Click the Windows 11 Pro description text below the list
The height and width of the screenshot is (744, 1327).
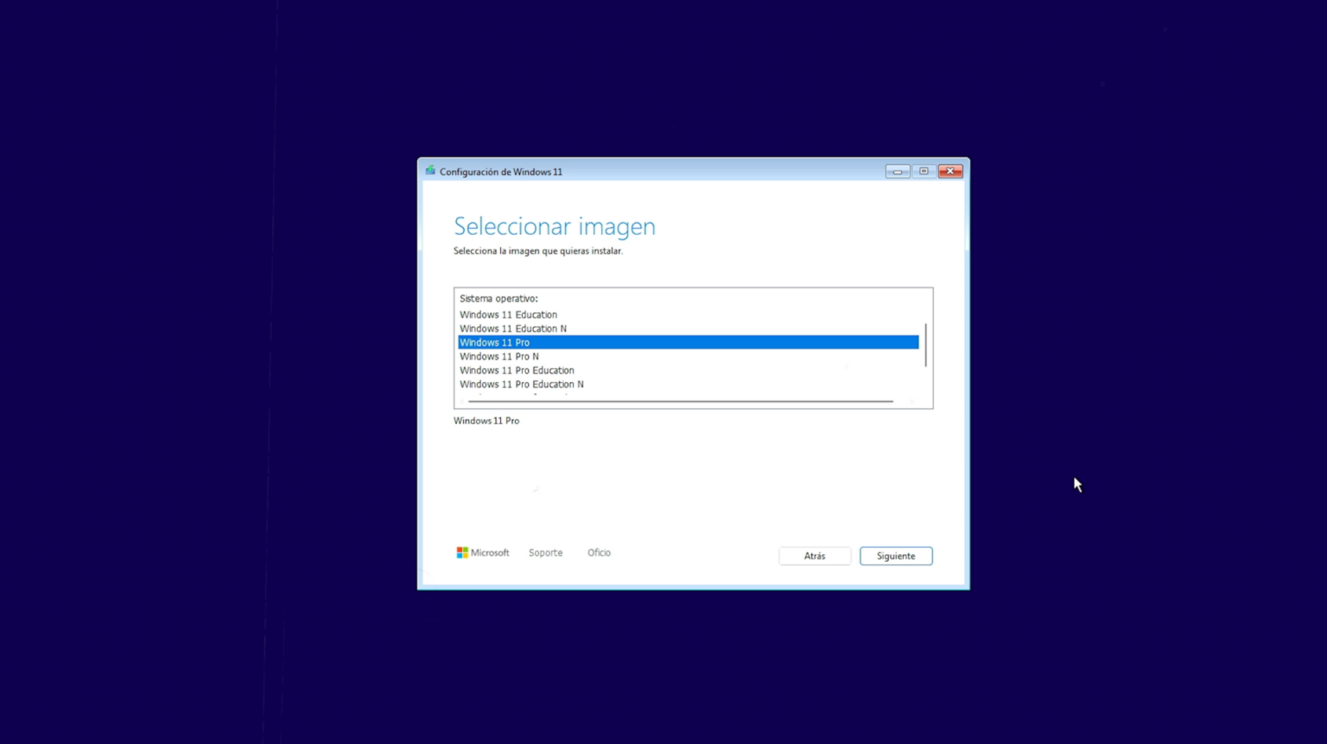pos(486,420)
